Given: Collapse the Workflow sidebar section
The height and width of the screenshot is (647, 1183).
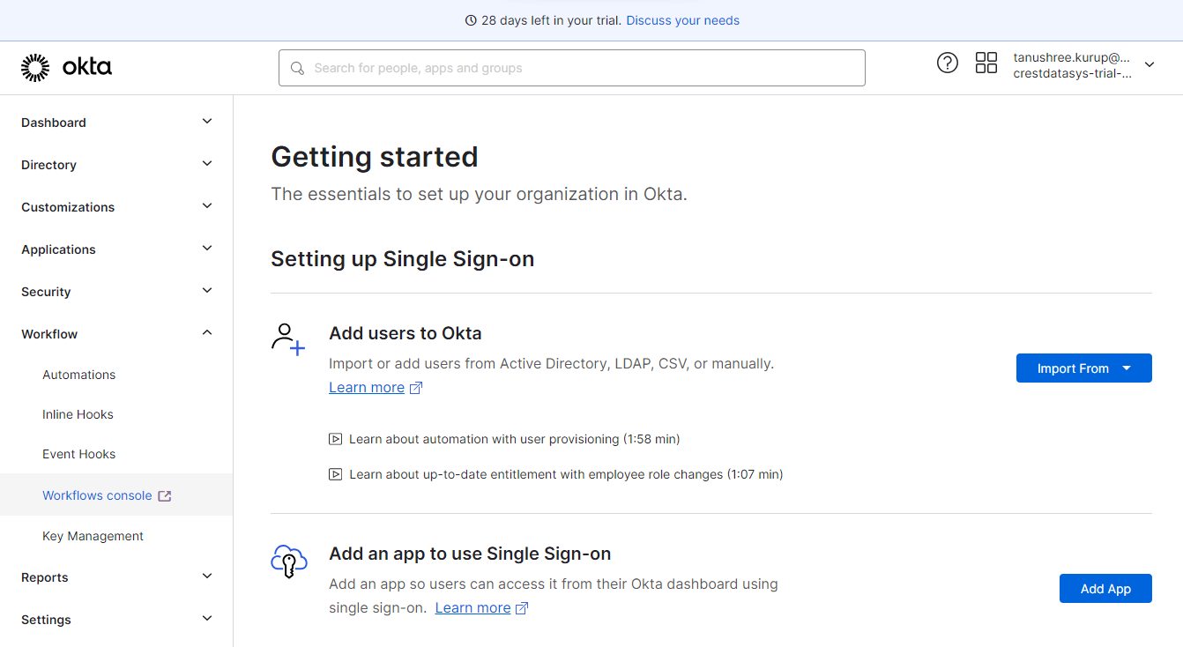Looking at the screenshot, I should point(116,334).
